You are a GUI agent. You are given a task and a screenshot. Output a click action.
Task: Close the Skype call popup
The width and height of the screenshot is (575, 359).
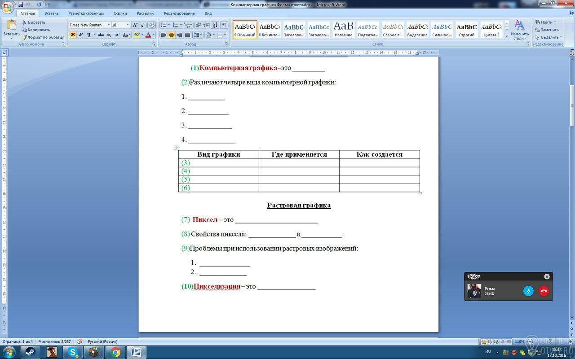pos(547,276)
